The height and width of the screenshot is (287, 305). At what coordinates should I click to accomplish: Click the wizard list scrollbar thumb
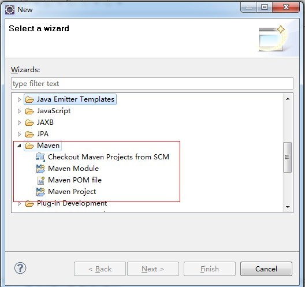point(287,157)
